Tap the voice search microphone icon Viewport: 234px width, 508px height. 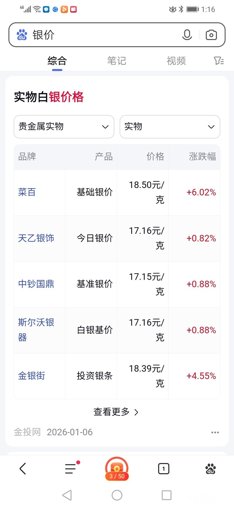187,35
